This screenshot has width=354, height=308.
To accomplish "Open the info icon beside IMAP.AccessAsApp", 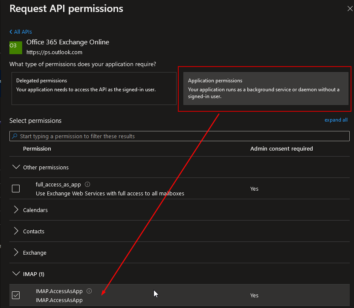I will pos(89,291).
